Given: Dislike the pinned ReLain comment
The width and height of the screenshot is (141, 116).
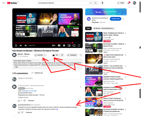Looking at the screenshot, I should (25, 101).
